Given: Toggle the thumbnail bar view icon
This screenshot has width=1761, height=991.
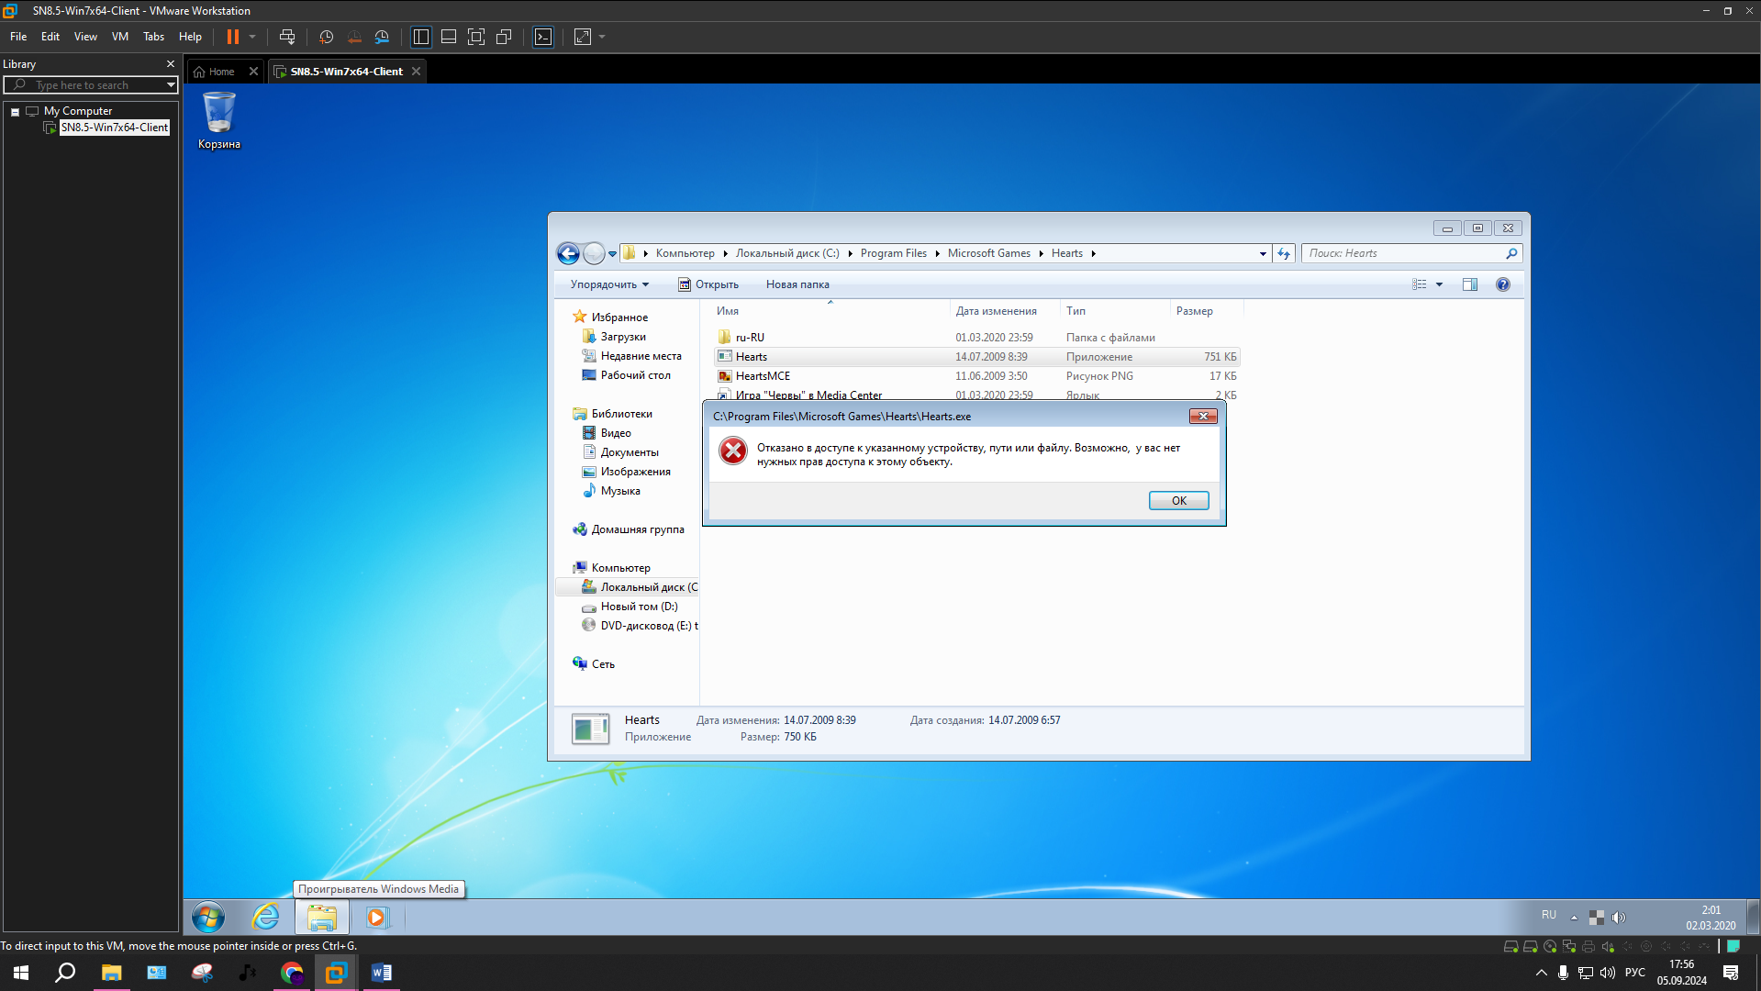Looking at the screenshot, I should [449, 37].
